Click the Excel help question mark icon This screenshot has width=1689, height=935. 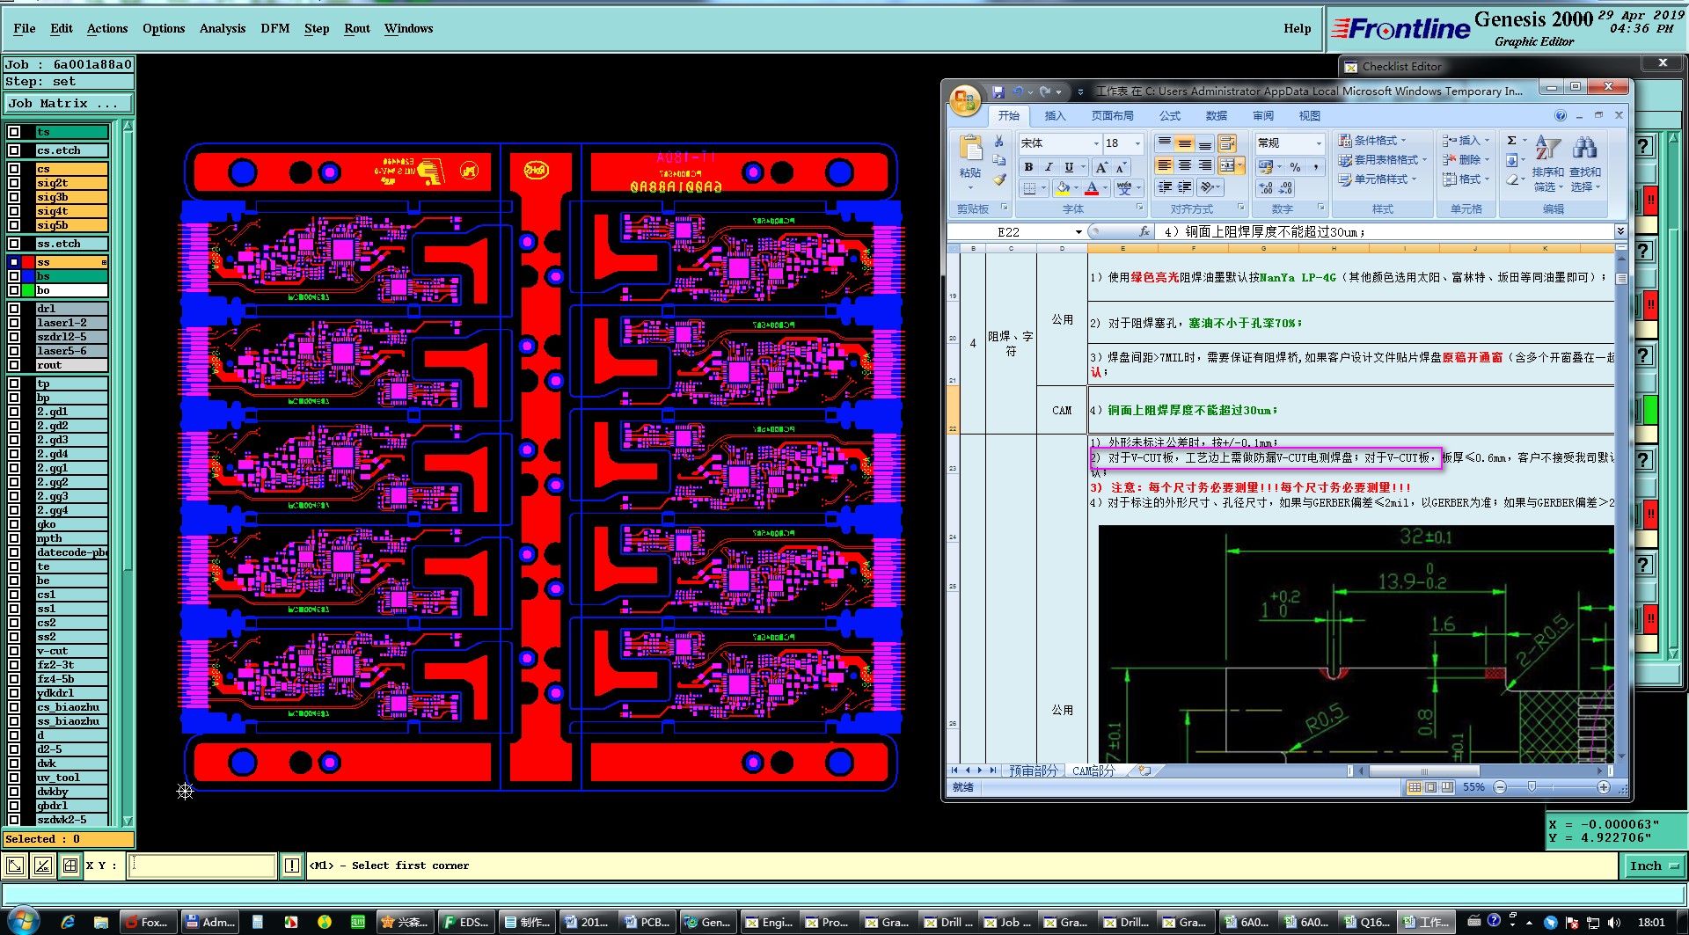tap(1561, 115)
